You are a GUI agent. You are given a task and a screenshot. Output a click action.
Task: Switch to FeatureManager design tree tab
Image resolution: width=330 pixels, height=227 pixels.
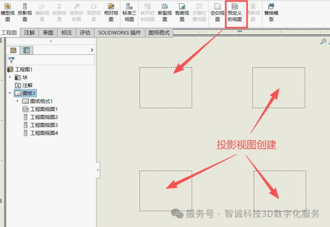(13, 50)
